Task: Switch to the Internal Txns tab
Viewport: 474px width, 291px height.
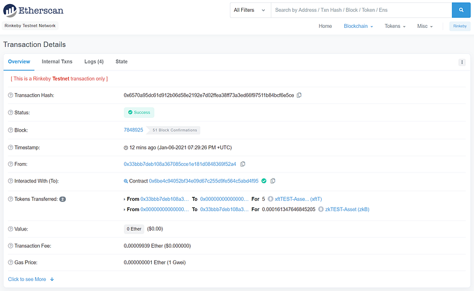Action: point(57,62)
